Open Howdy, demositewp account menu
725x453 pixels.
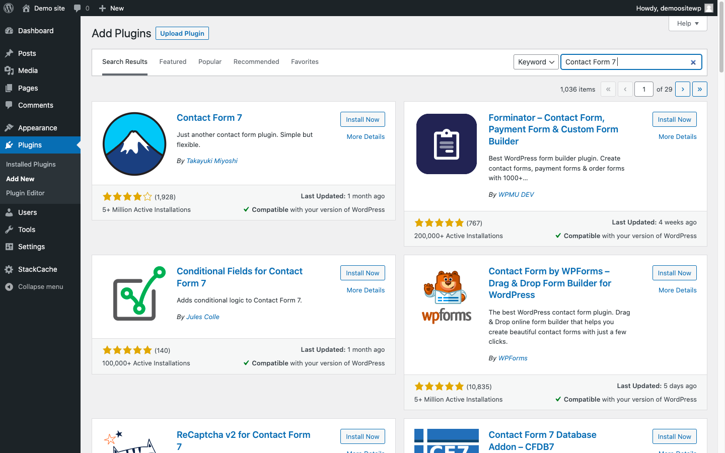pos(674,8)
